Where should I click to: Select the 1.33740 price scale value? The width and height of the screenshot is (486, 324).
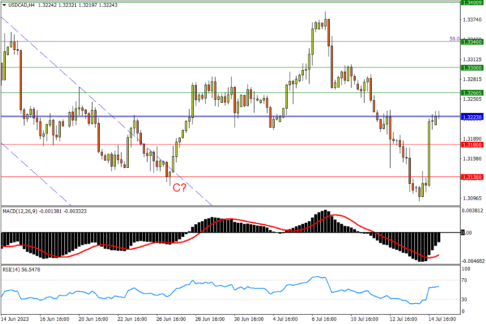pos(471,20)
